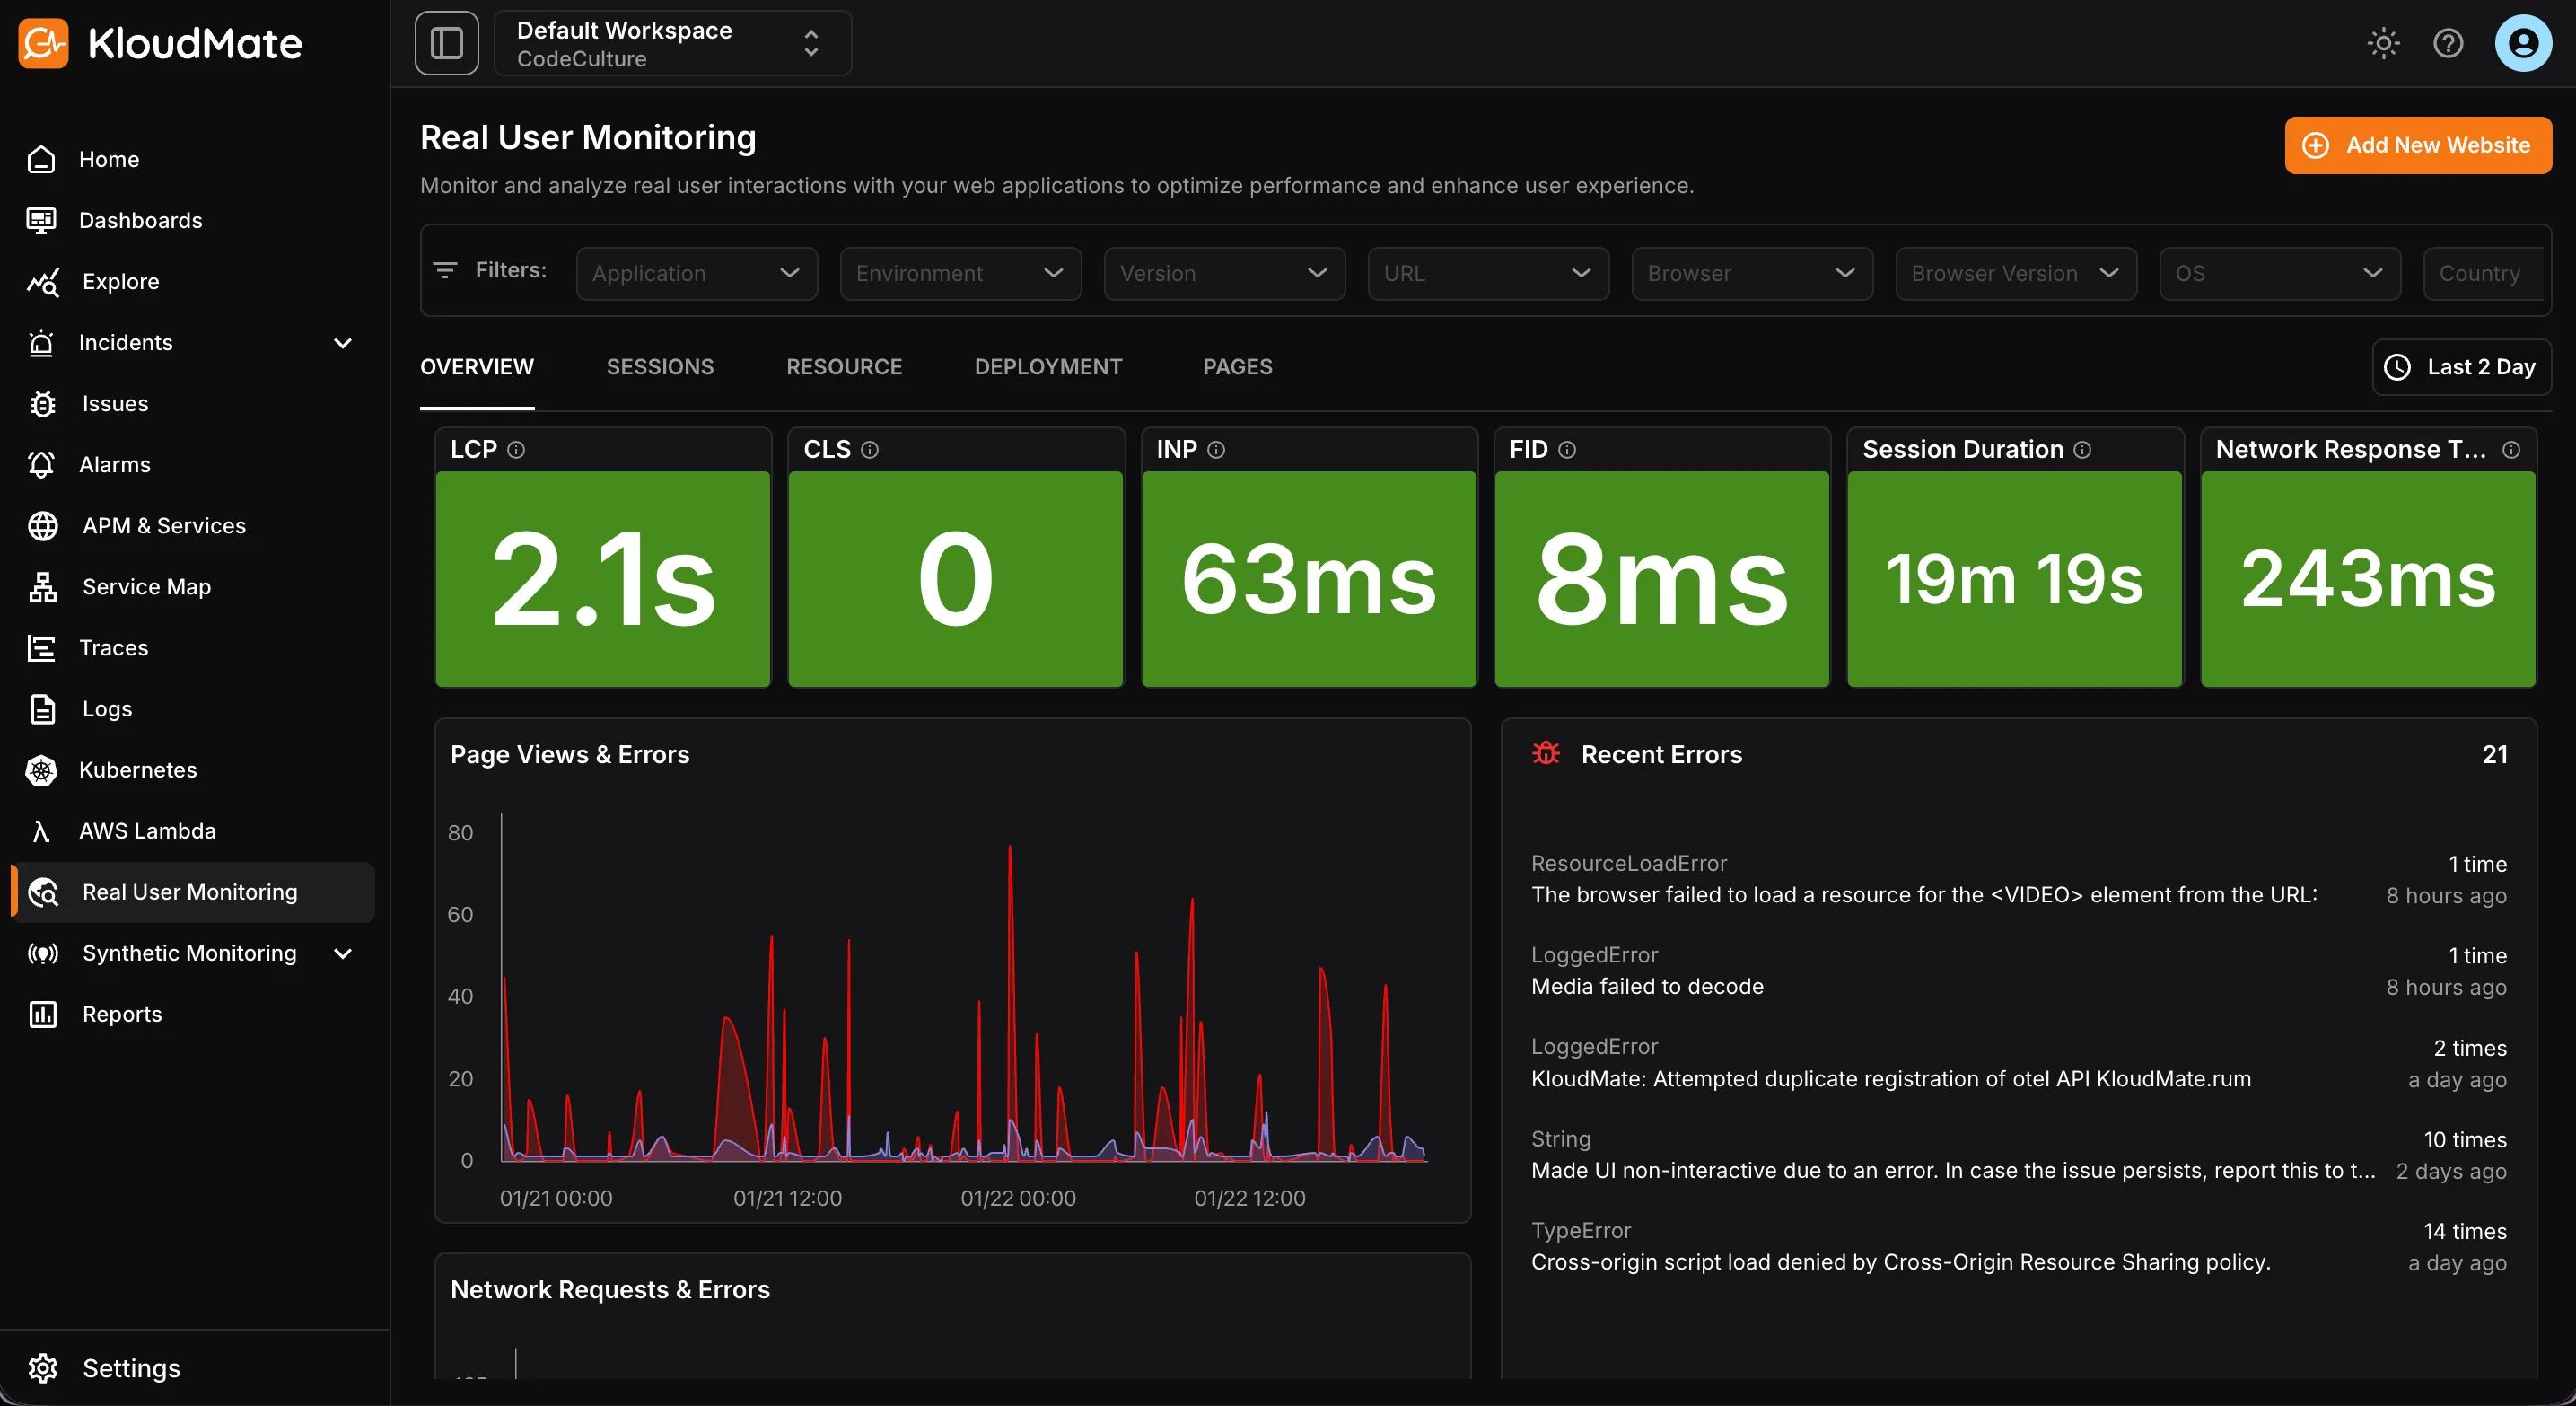The height and width of the screenshot is (1406, 2576).
Task: Toggle the sidebar panel icon
Action: tap(447, 43)
